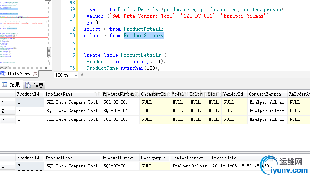Click the messages page icon on 消息 tab
The image size is (310, 178).
[28, 85]
